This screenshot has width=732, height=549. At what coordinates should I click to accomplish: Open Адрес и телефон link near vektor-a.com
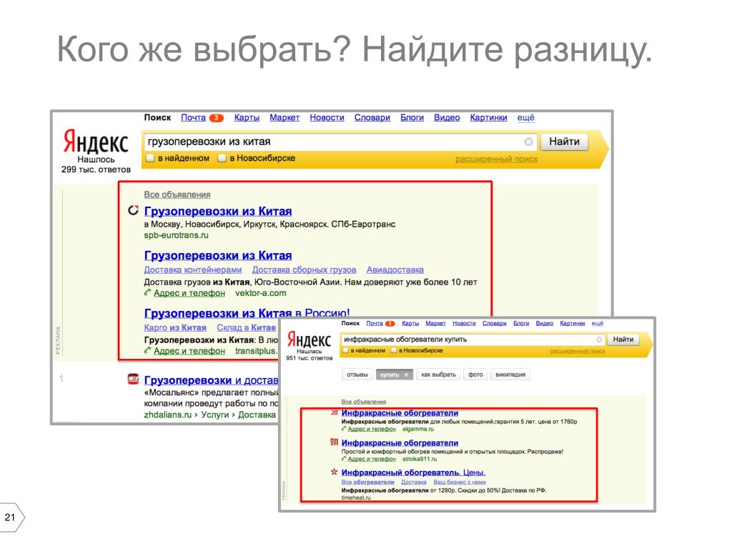189,293
